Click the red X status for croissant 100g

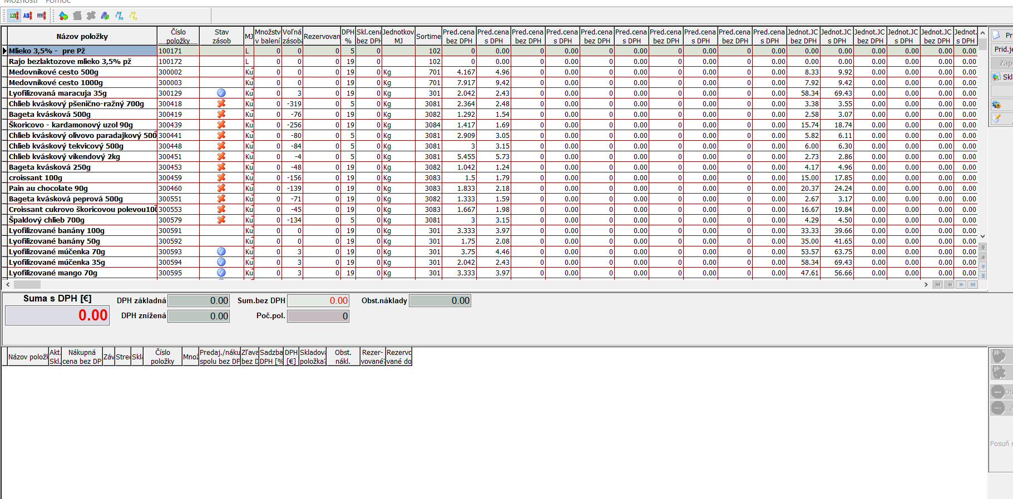pyautogui.click(x=221, y=178)
